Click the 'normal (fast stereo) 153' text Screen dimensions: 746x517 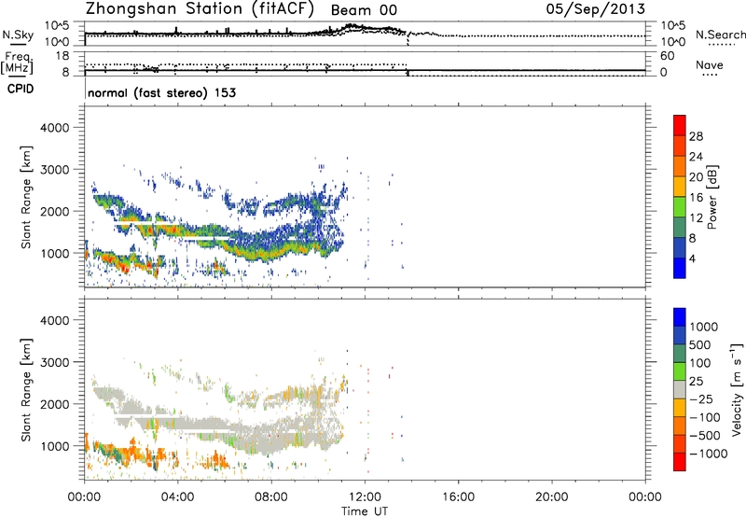point(161,92)
